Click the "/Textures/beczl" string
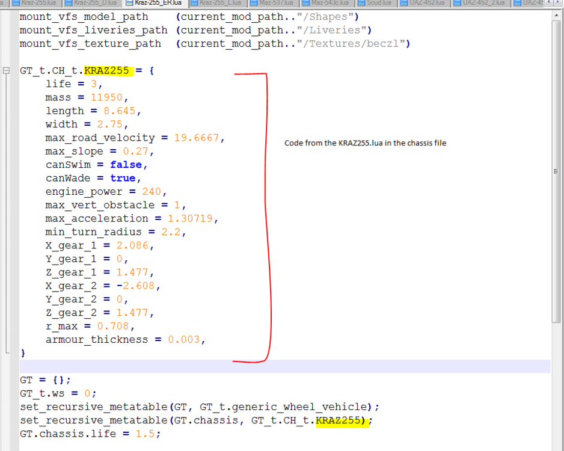The height and width of the screenshot is (451, 564). pos(351,43)
